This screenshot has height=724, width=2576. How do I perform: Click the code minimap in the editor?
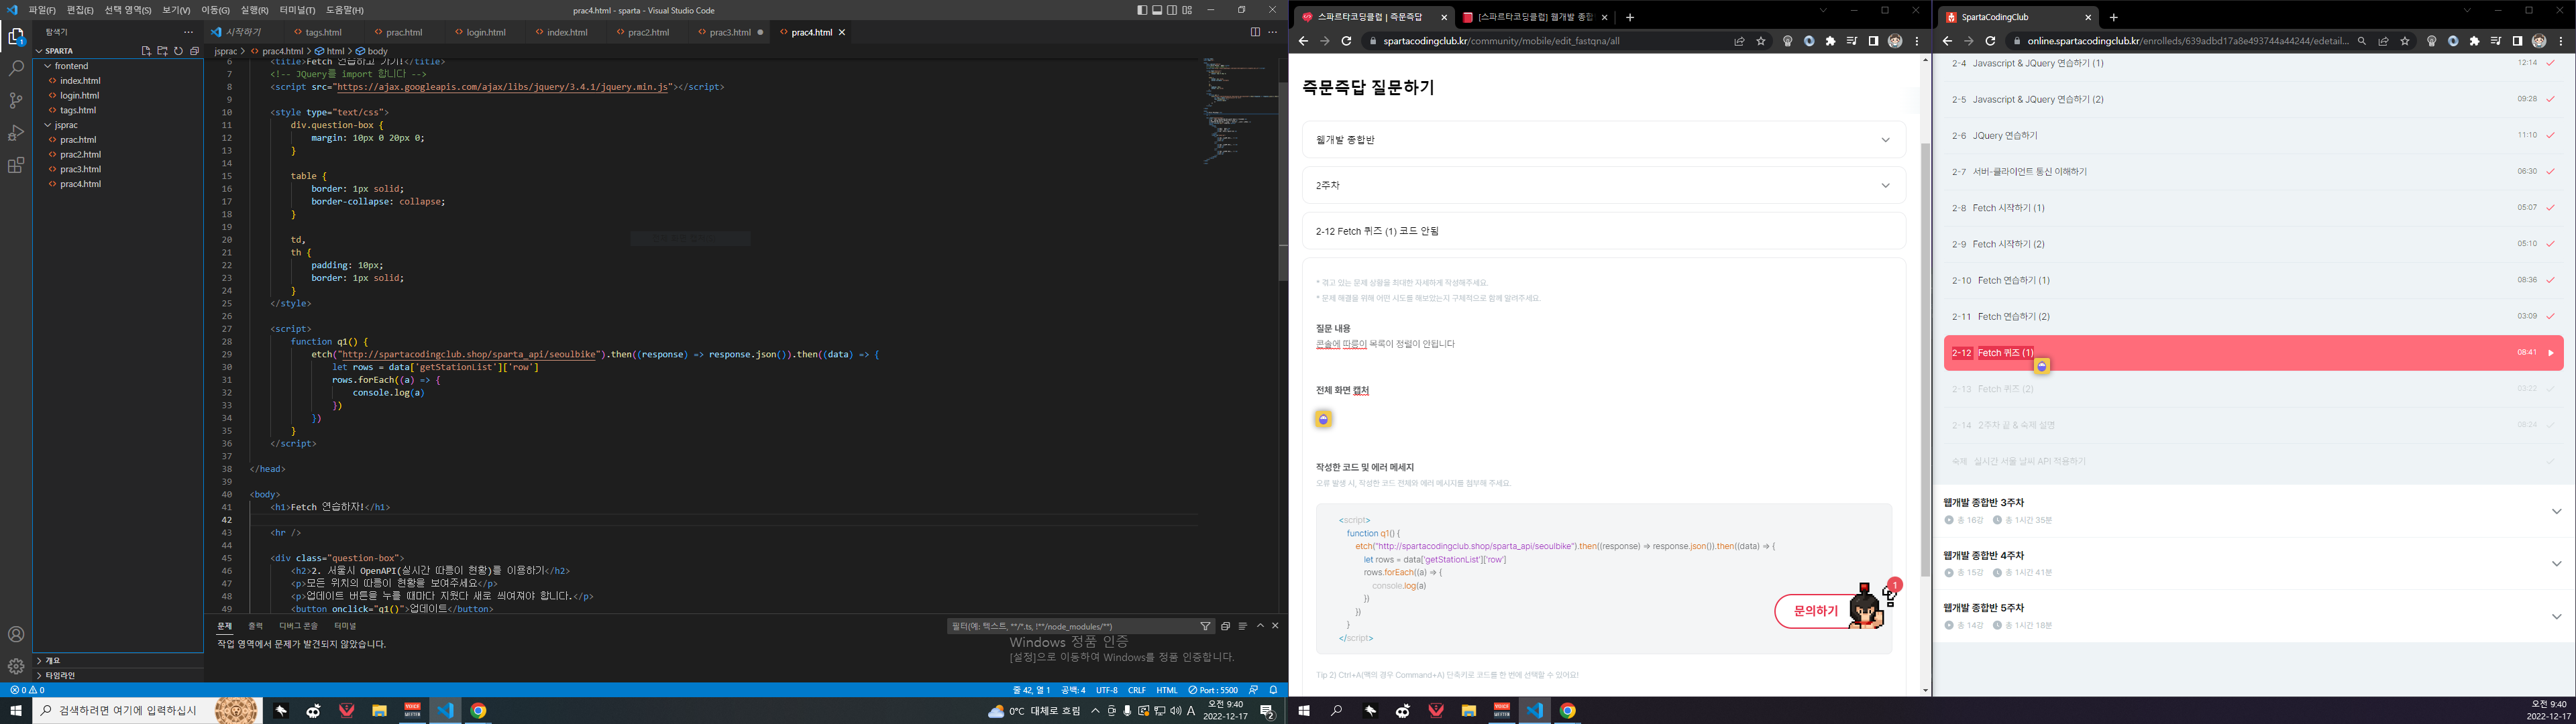pyautogui.click(x=1240, y=110)
